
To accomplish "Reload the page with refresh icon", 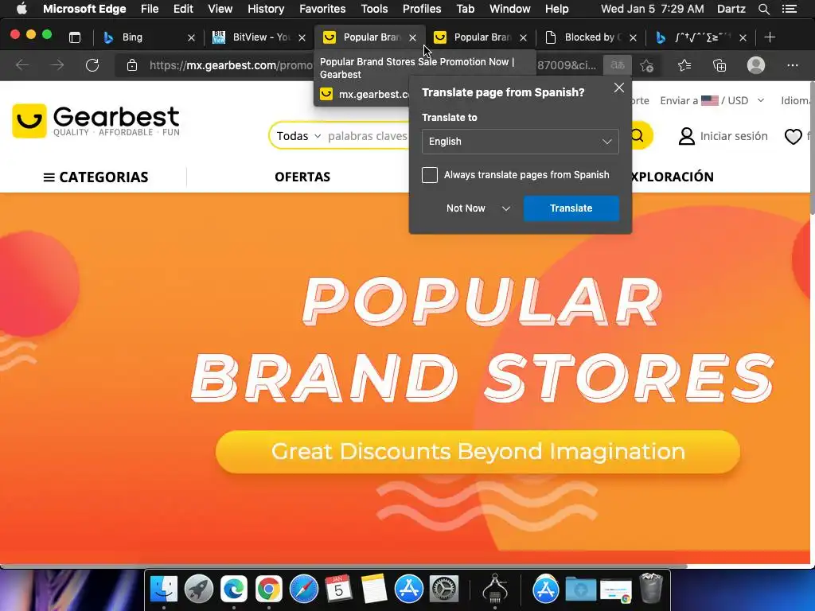I will point(92,65).
